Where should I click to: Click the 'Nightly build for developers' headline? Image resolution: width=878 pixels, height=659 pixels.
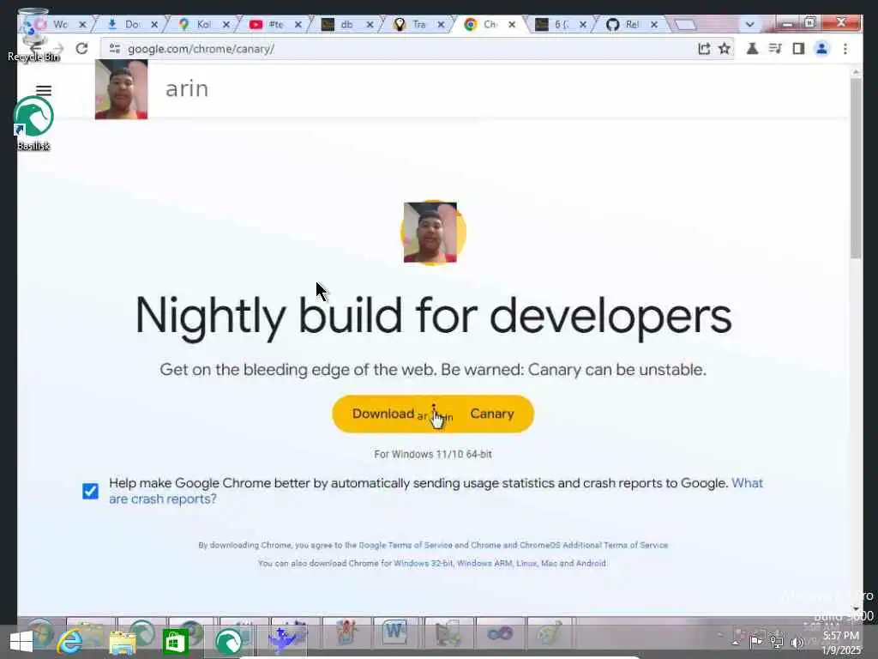pos(433,317)
